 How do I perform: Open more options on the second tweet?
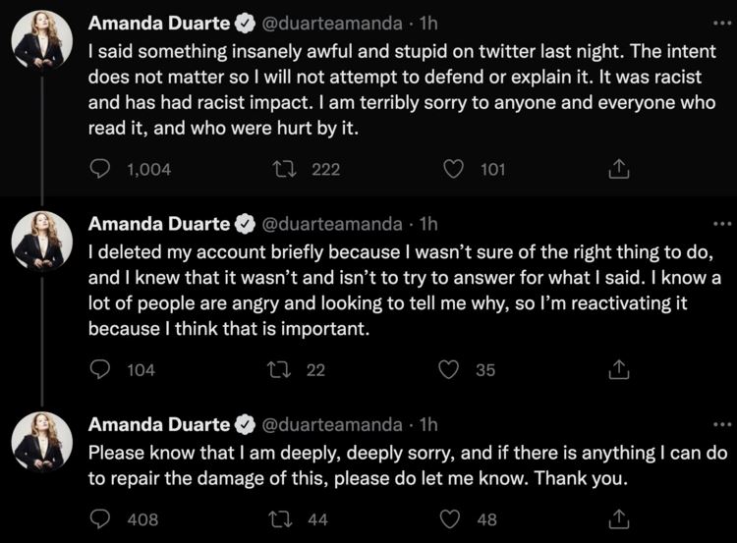[722, 223]
